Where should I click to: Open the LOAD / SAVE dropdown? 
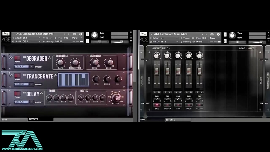(x=248, y=48)
